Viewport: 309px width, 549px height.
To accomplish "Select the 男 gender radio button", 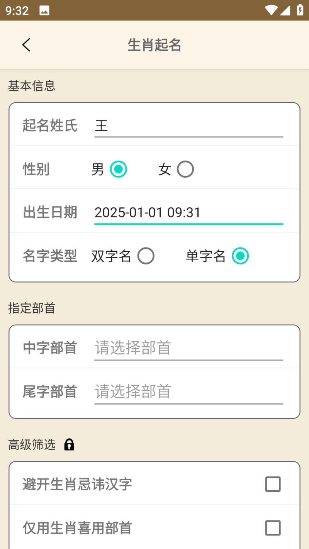I will (118, 169).
